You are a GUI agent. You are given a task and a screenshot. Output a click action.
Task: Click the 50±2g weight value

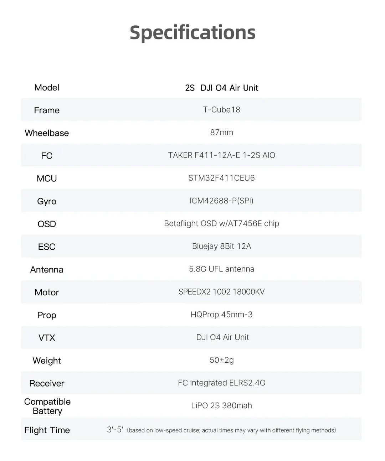[221, 360]
